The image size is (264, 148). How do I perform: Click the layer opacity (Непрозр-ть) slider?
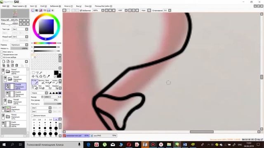[19, 49]
